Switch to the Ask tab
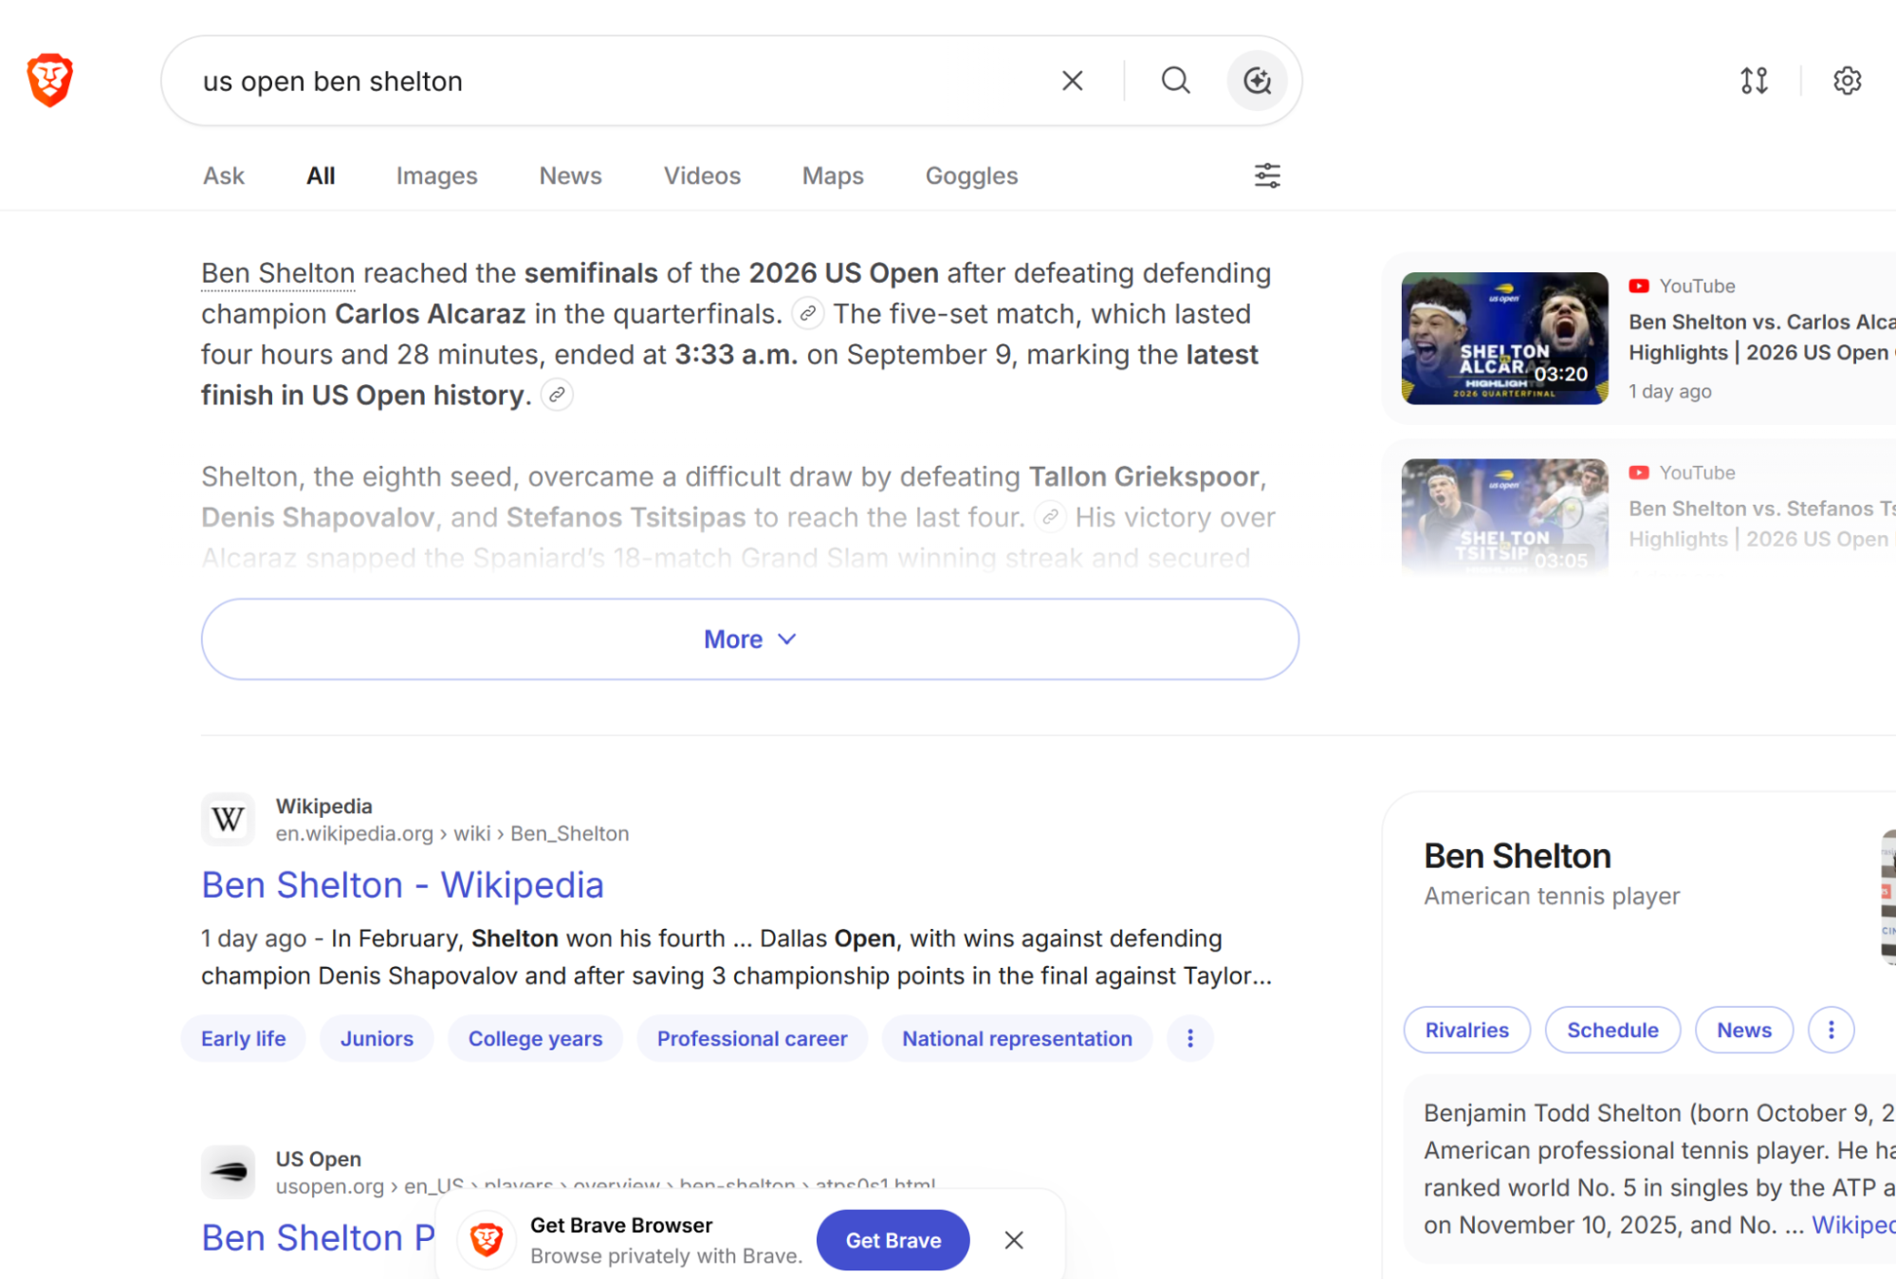This screenshot has width=1896, height=1279. [x=224, y=176]
